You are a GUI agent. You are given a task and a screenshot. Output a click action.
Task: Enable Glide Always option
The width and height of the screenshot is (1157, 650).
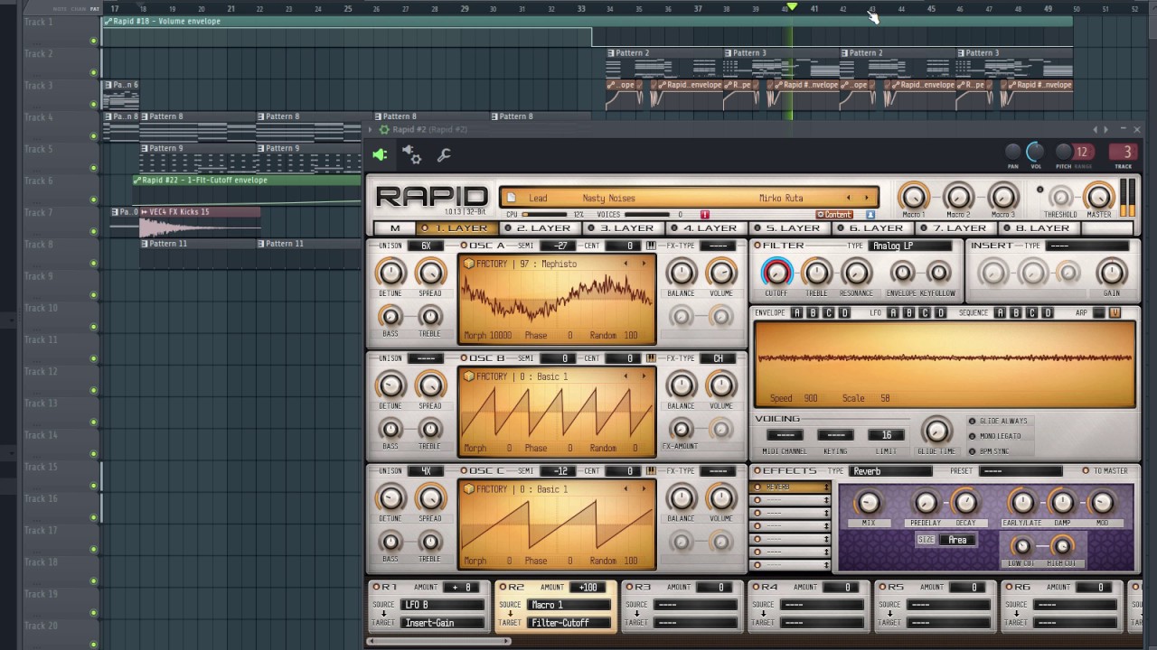[973, 422]
